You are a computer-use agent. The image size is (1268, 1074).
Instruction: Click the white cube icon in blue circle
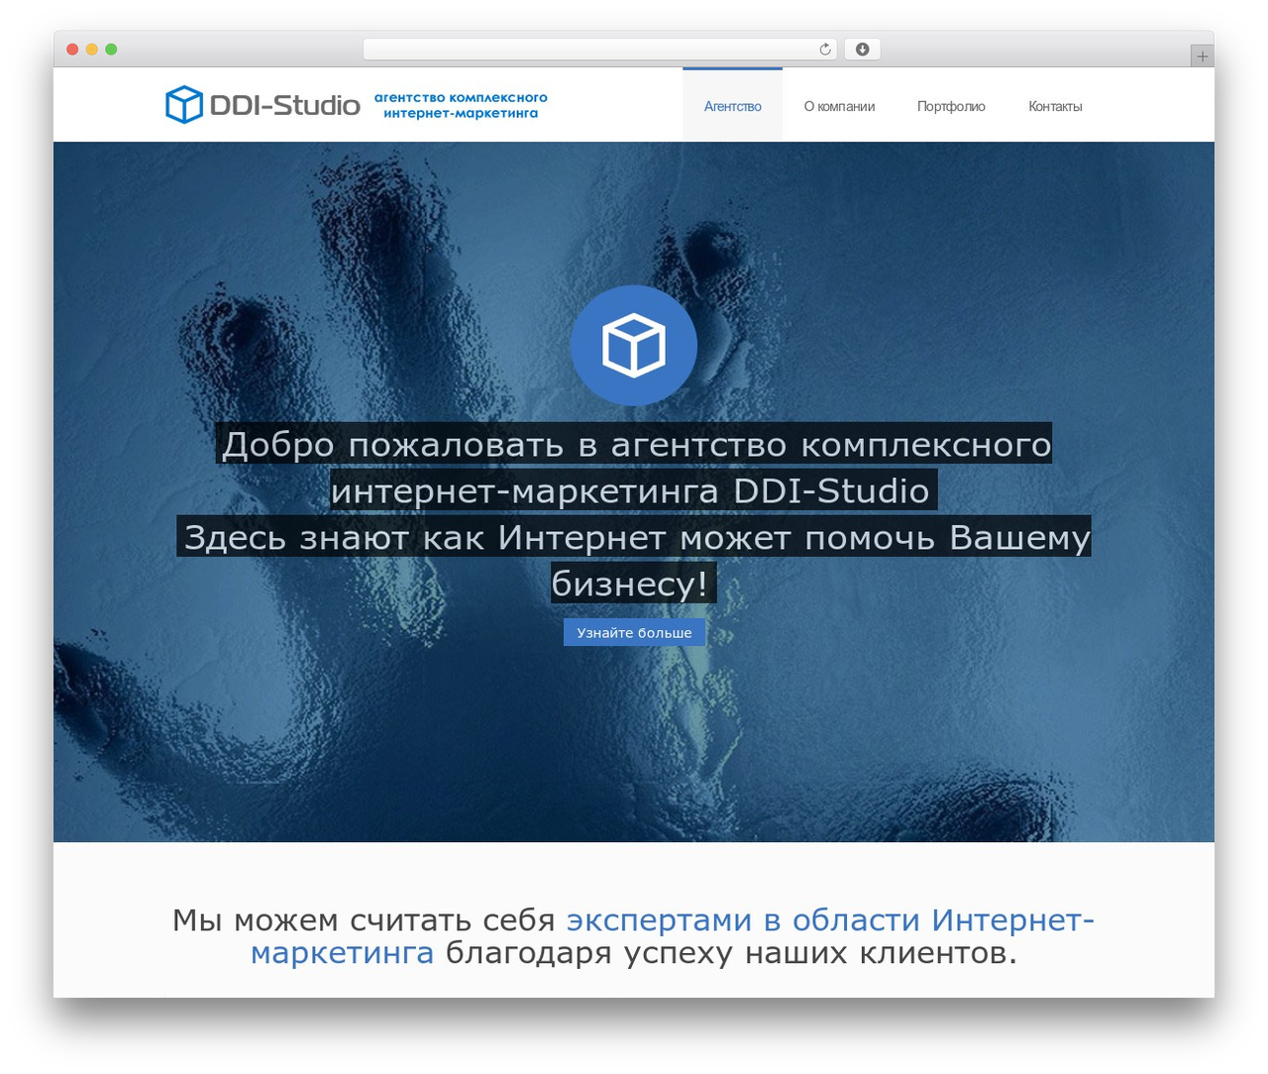(x=634, y=345)
